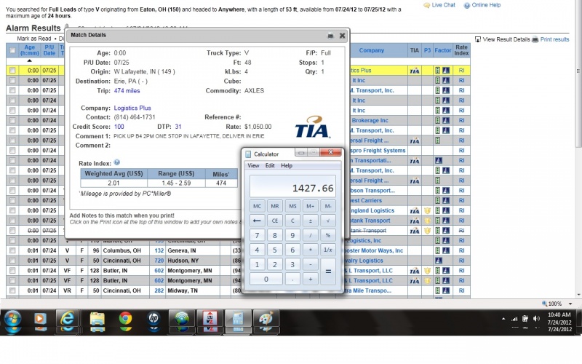The height and width of the screenshot is (364, 582).
Task: Click the 474 miles trip link
Action: click(127, 91)
